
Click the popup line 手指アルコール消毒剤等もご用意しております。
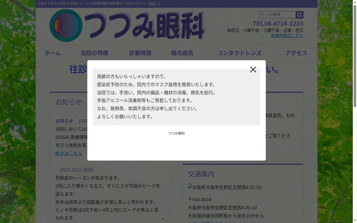click(x=145, y=100)
